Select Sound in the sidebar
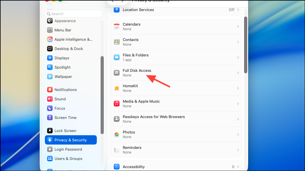 click(71, 99)
